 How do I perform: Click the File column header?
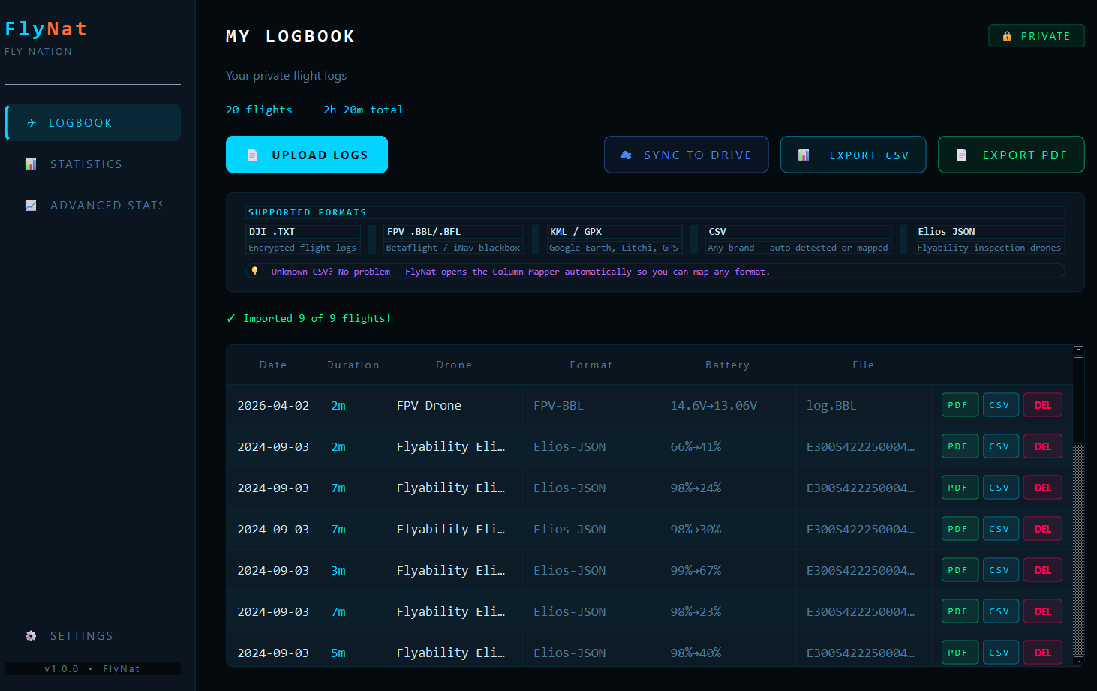point(864,365)
